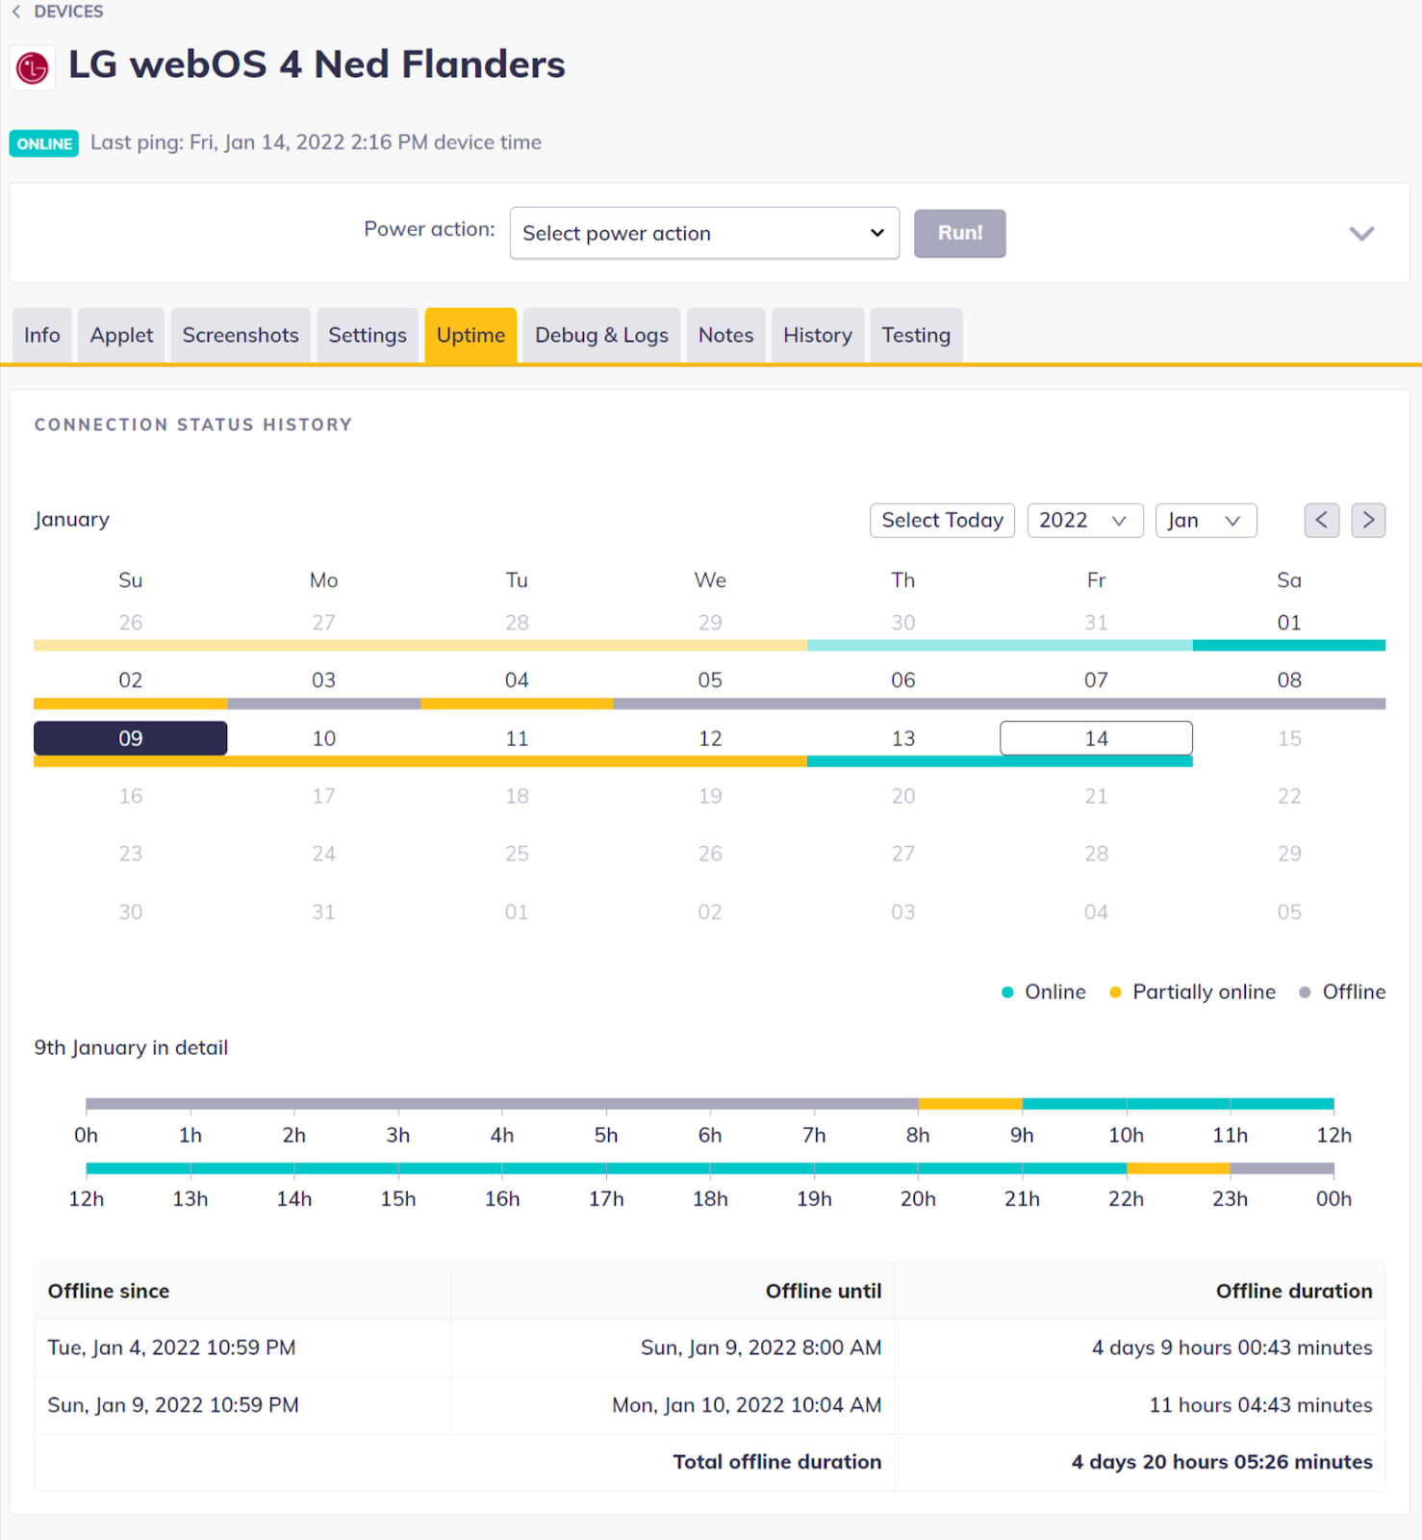Open the 2022 year dropdown
This screenshot has height=1540, width=1422.
(x=1084, y=520)
